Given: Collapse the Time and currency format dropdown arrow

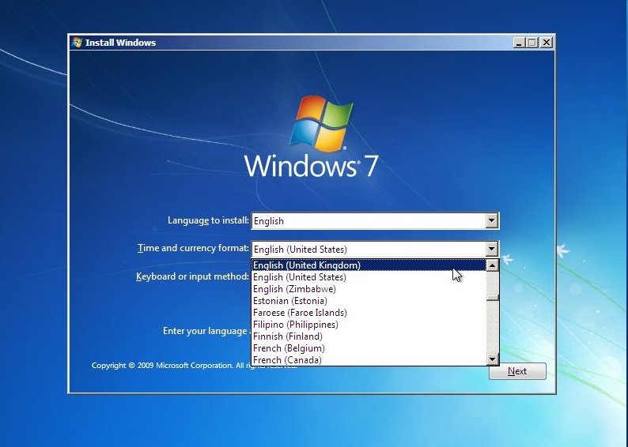Looking at the screenshot, I should [492, 249].
